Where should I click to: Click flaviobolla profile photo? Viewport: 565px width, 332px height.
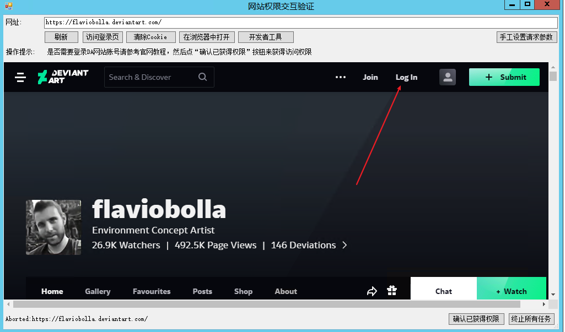53,227
